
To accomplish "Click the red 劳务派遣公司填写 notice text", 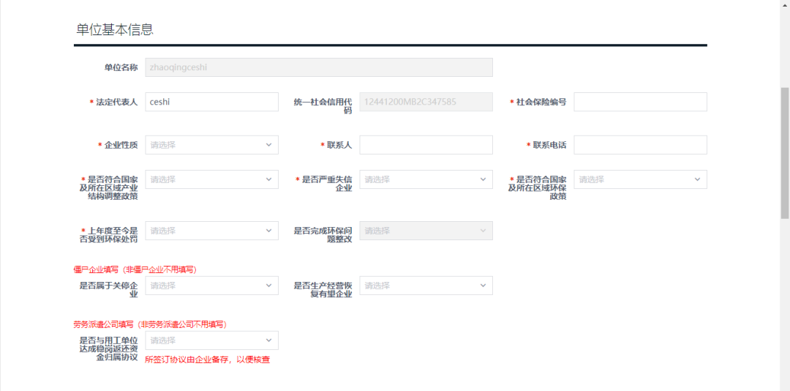I will point(149,324).
